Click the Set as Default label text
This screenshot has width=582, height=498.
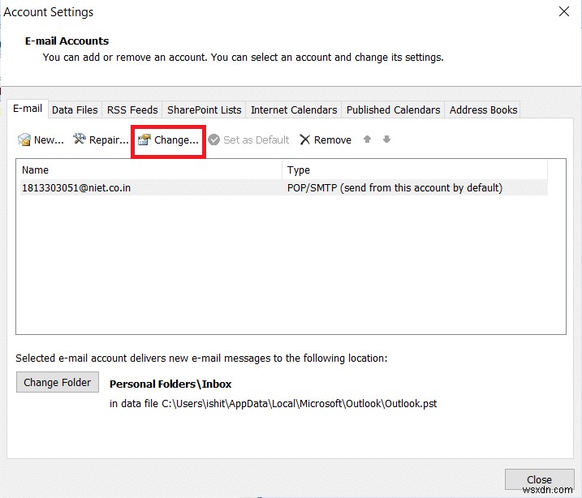point(257,140)
